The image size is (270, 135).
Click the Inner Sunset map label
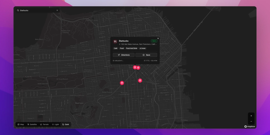pos(64,97)
